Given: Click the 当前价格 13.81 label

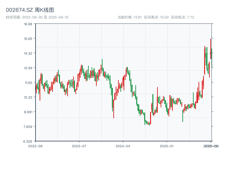Looking at the screenshot, I should point(130,17).
